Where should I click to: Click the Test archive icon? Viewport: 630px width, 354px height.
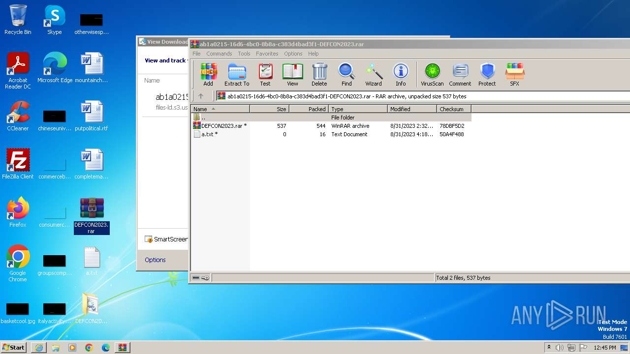[x=265, y=75]
